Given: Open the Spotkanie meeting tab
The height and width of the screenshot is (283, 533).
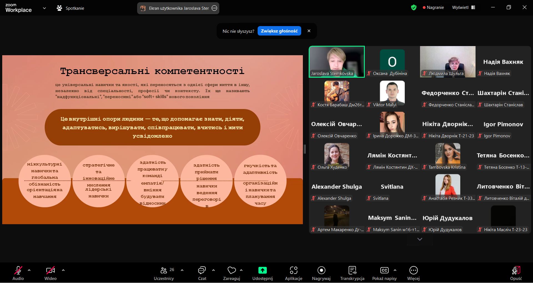Looking at the screenshot, I should pos(71,8).
